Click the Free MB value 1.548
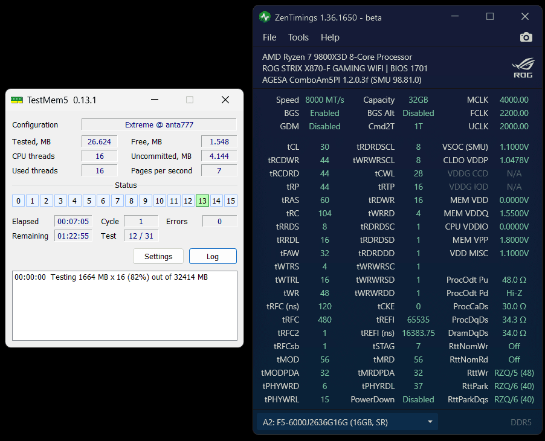The height and width of the screenshot is (441, 545). (x=219, y=142)
